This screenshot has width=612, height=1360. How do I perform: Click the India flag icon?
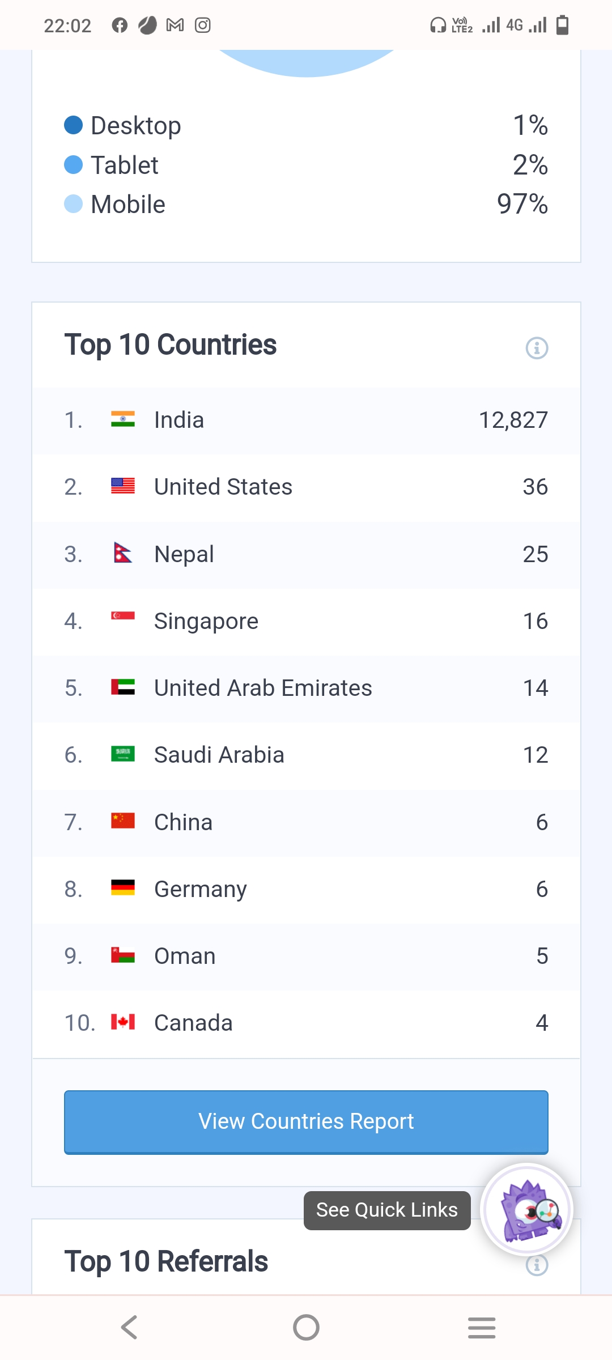(123, 419)
